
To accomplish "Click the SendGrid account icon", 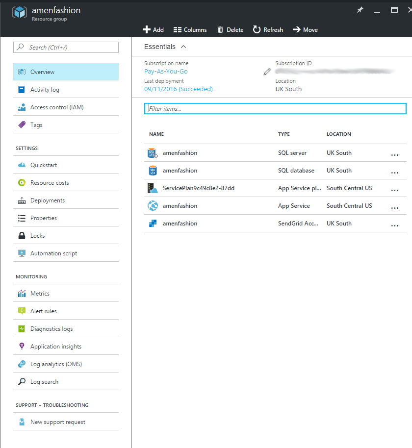I will coord(153,224).
